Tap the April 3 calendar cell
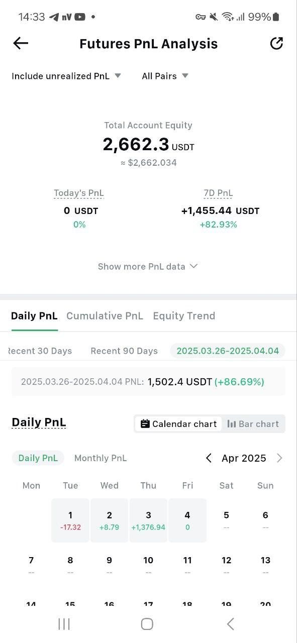The width and height of the screenshot is (297, 643). (x=148, y=520)
